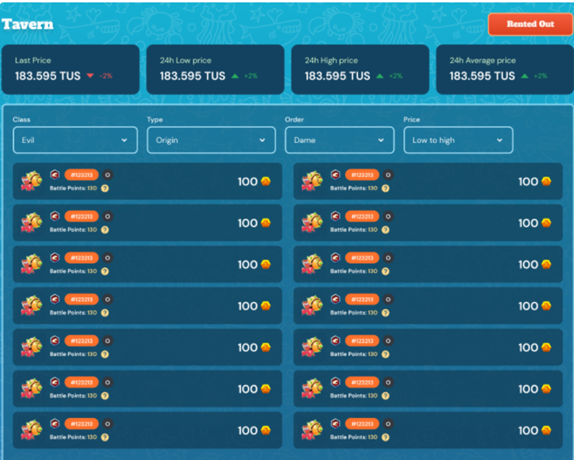
Task: Click the class shield icon in first right listing
Action: pyautogui.click(x=336, y=175)
